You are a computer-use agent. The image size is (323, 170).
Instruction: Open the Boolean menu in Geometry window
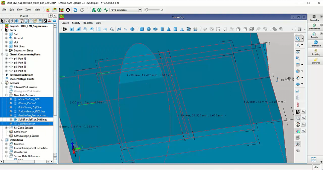pos(88,23)
